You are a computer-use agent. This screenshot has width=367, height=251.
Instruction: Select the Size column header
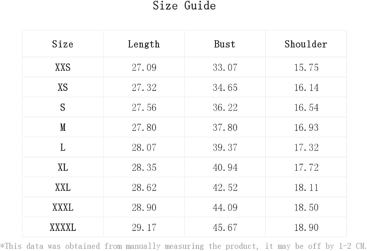(x=63, y=44)
